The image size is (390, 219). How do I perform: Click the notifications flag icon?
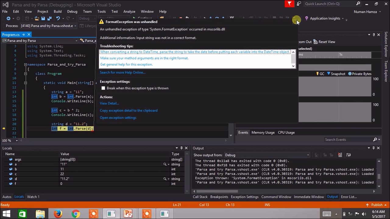[289, 4]
